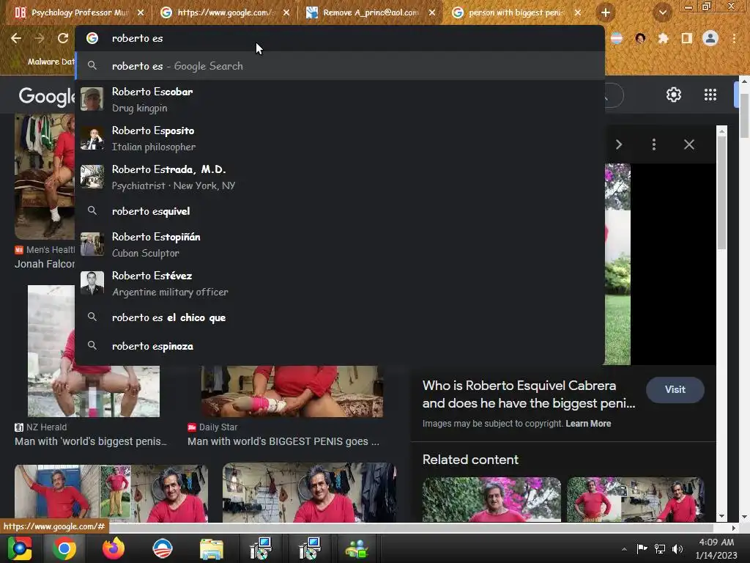Open Chrome from the taskbar
Viewport: 750px width, 563px height.
[x=64, y=548]
